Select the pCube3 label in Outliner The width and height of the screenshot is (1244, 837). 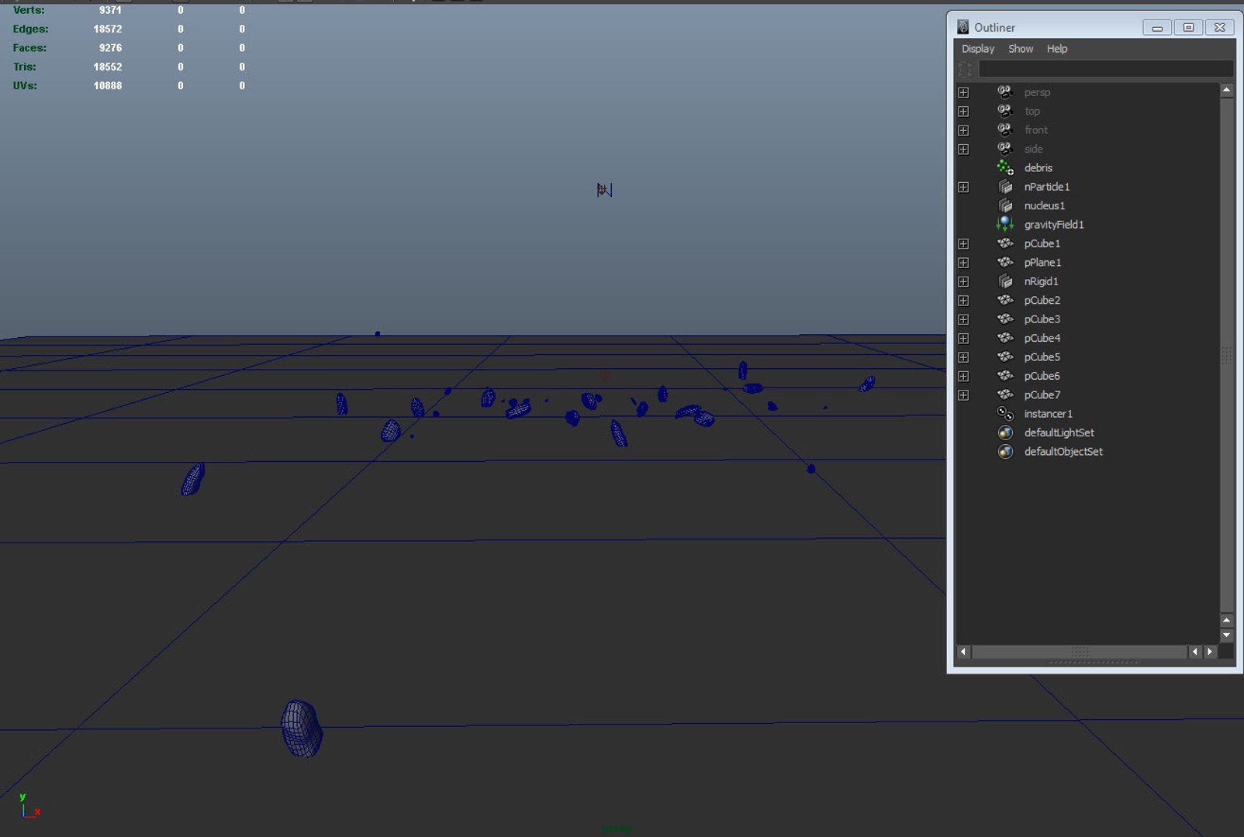pos(1042,319)
